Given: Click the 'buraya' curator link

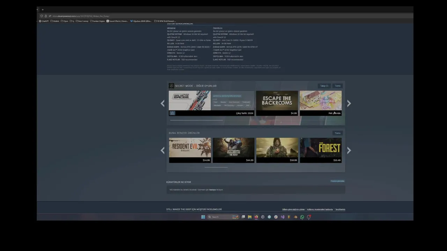Looking at the screenshot, I should click(x=212, y=190).
